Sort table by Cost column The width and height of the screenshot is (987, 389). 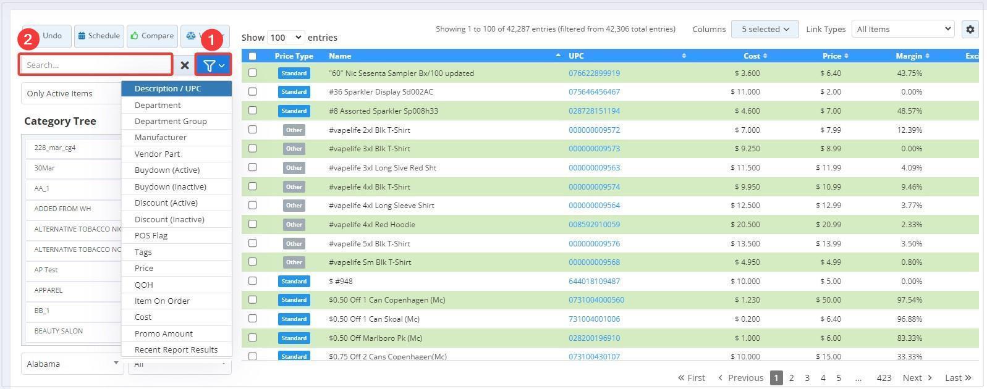(x=752, y=56)
